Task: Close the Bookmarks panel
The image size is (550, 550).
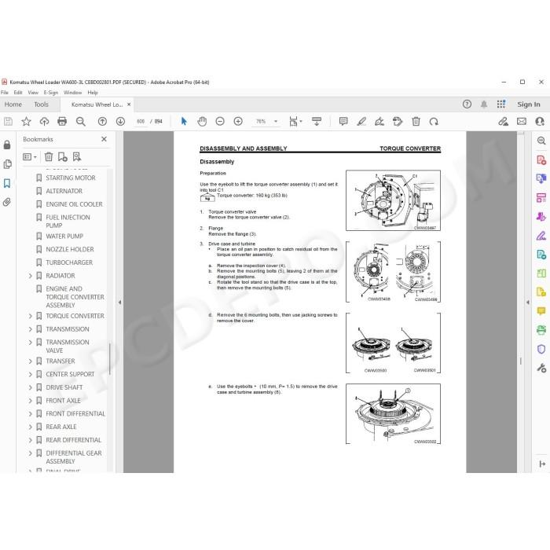Action: (104, 139)
